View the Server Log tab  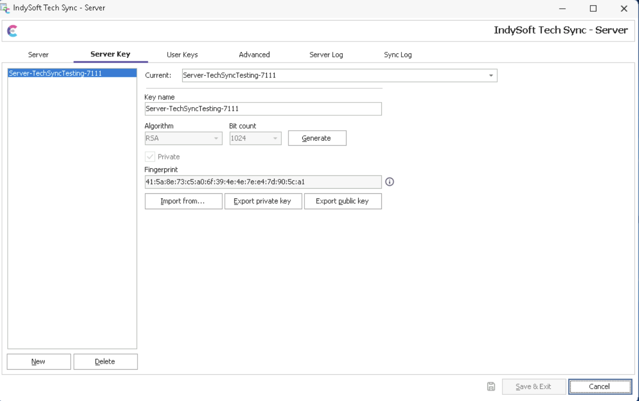[326, 54]
